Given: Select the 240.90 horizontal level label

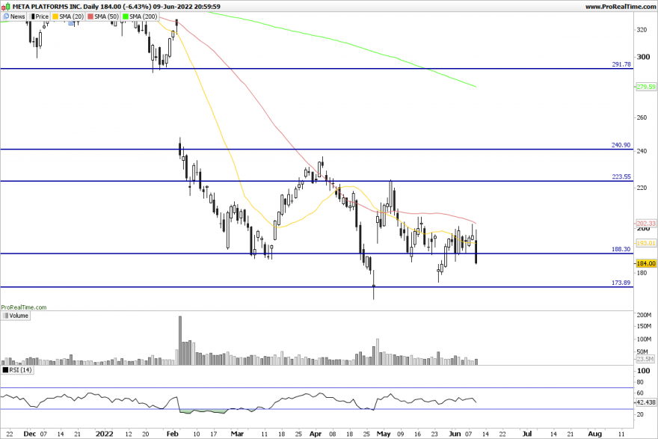Looking at the screenshot, I should pyautogui.click(x=621, y=145).
